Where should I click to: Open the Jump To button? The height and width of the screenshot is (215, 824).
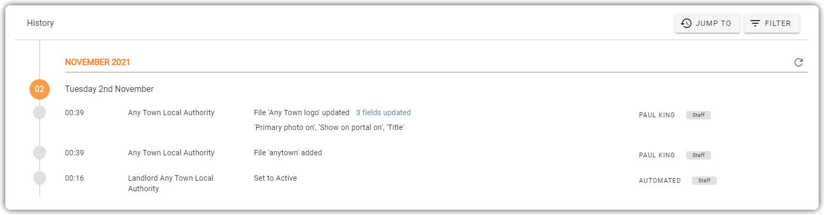pyautogui.click(x=707, y=23)
